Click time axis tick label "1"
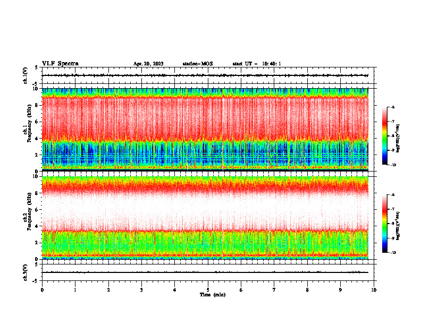The width and height of the screenshot is (421, 325). [x=75, y=290]
